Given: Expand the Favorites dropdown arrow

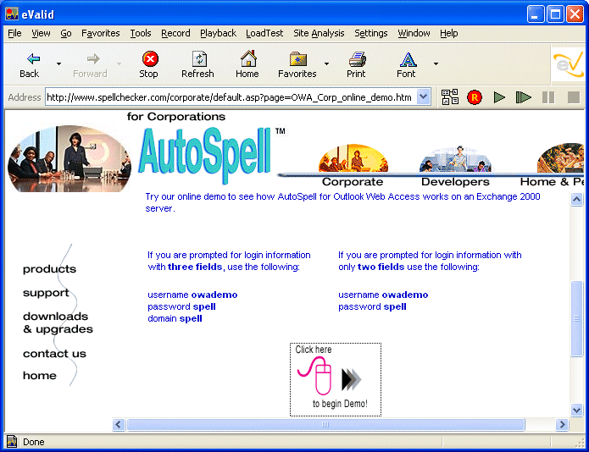Looking at the screenshot, I should (326, 63).
